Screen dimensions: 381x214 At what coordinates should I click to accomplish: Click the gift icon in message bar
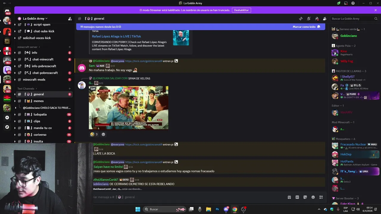pos(289,197)
